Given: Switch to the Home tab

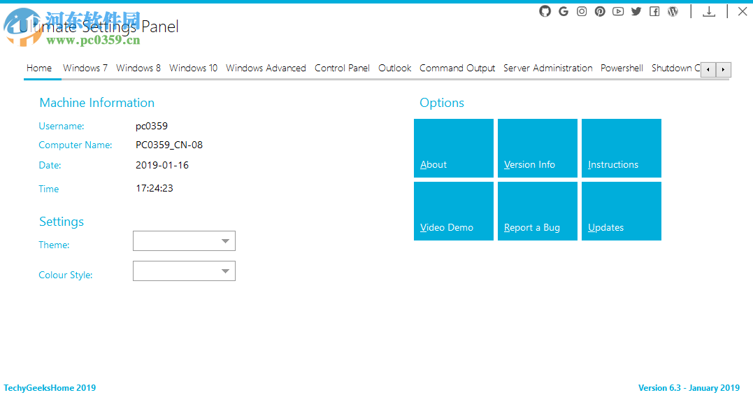Looking at the screenshot, I should (x=39, y=68).
